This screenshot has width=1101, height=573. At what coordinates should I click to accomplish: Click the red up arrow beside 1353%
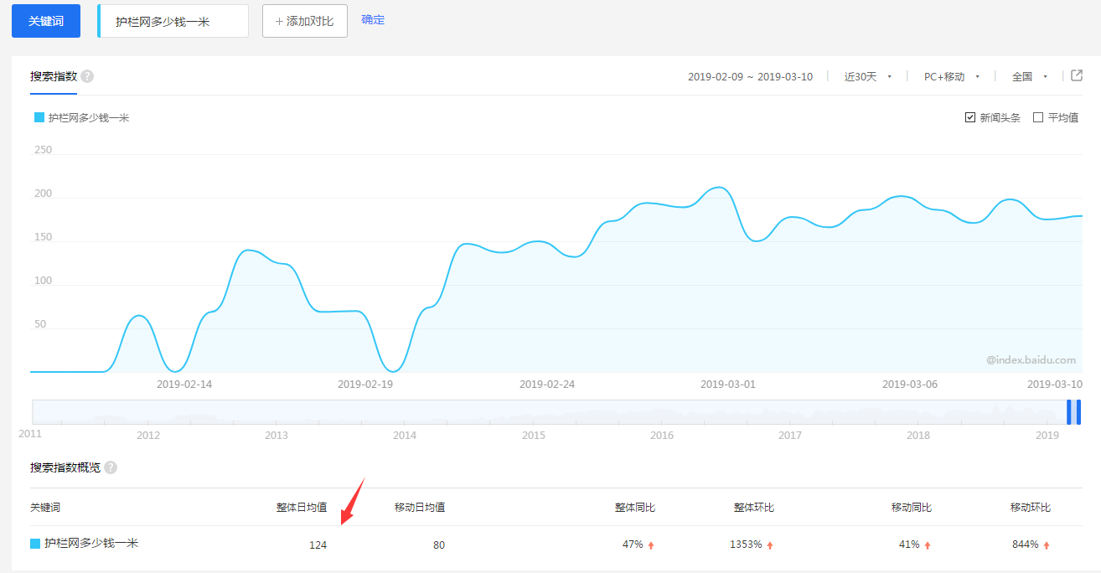770,545
